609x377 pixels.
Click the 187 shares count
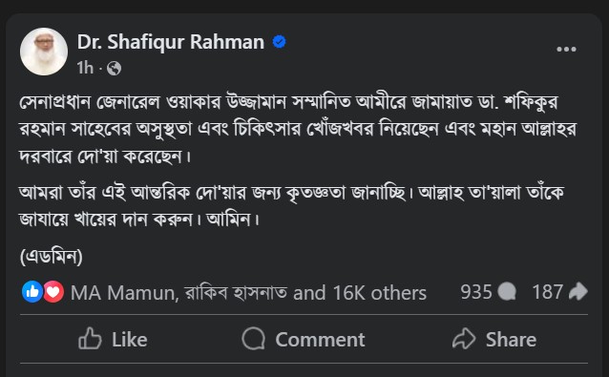click(x=547, y=292)
